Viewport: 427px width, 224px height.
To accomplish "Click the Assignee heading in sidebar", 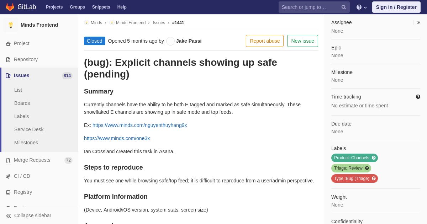I will pyautogui.click(x=341, y=22).
